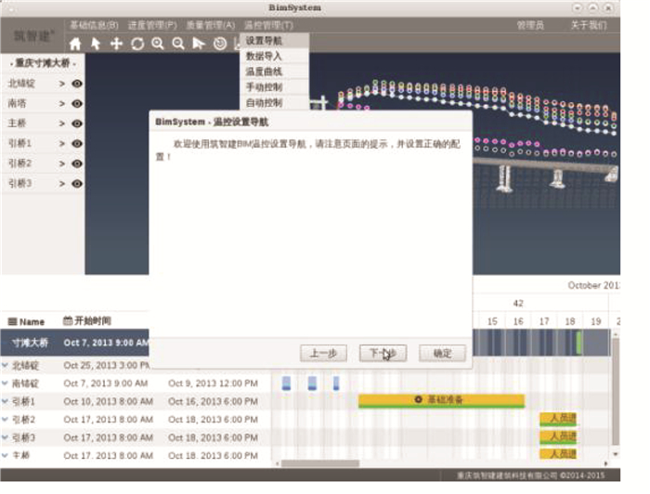This screenshot has height=494, width=650.
Task: Collapse the 引桥1 row in task list
Action: pyautogui.click(x=6, y=401)
